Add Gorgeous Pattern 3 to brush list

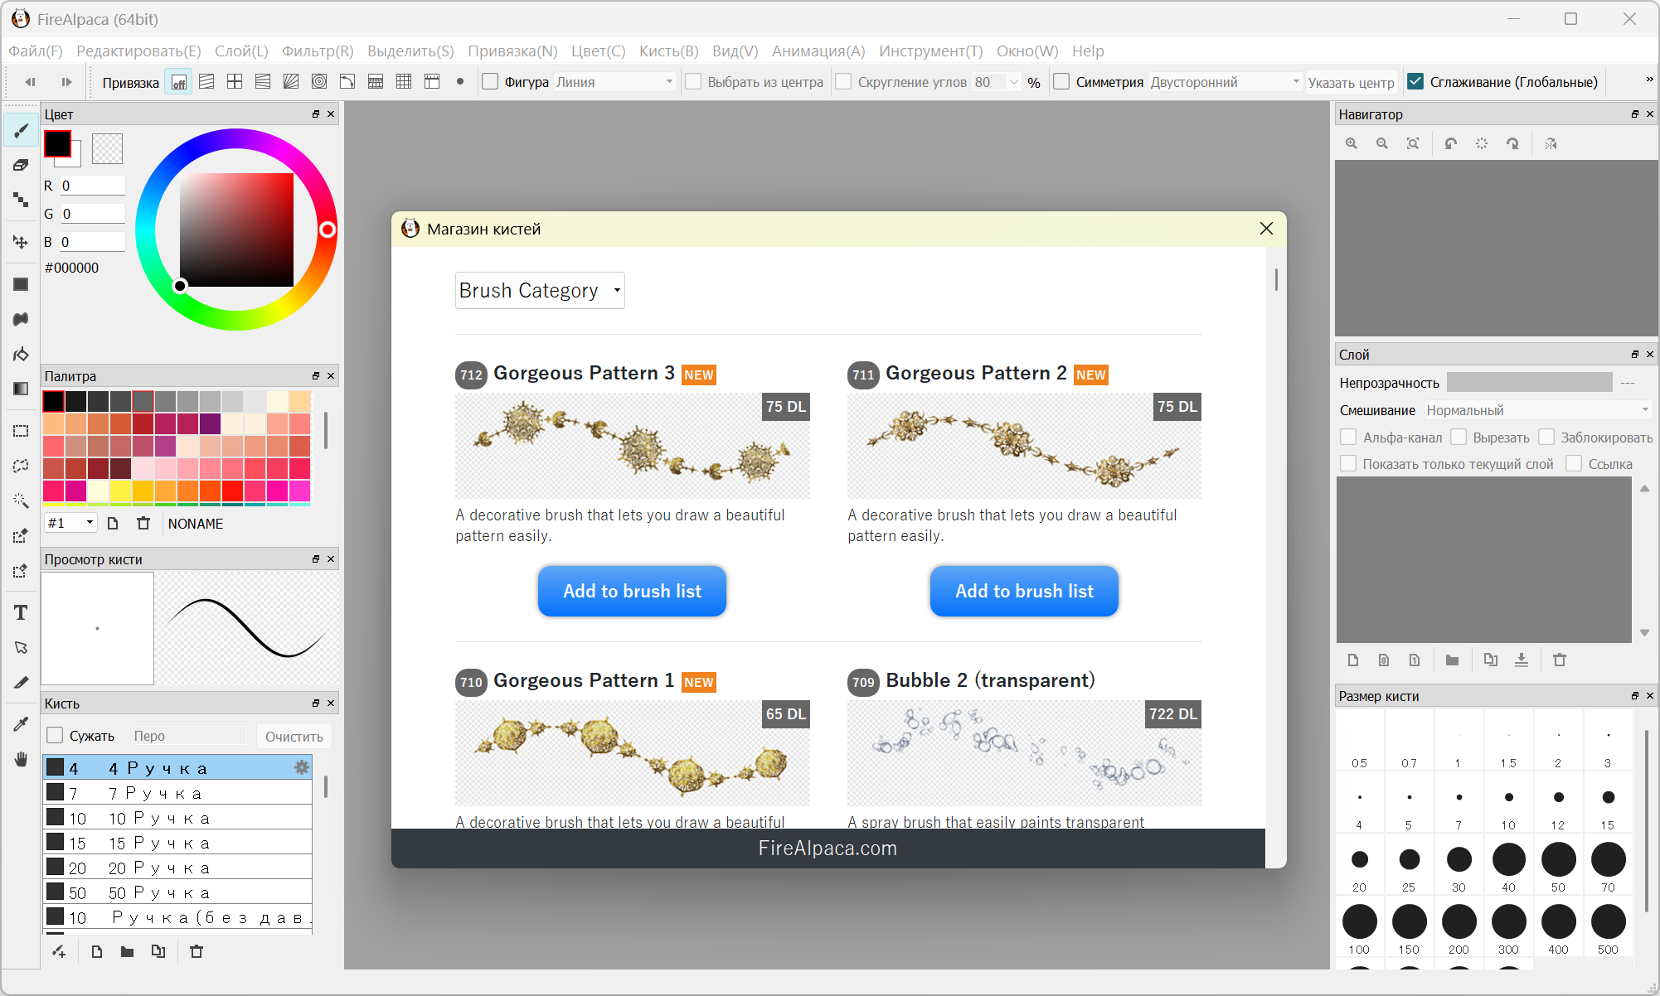(632, 591)
